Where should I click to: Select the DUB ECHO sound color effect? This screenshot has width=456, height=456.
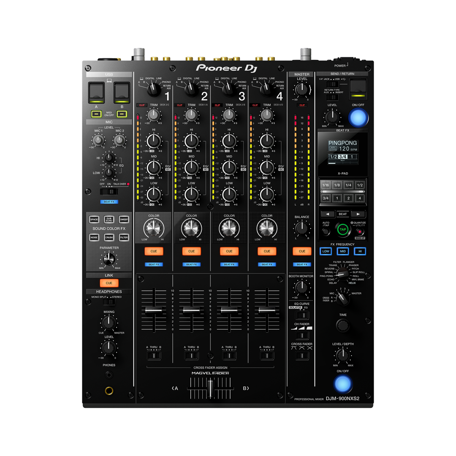tap(109, 220)
